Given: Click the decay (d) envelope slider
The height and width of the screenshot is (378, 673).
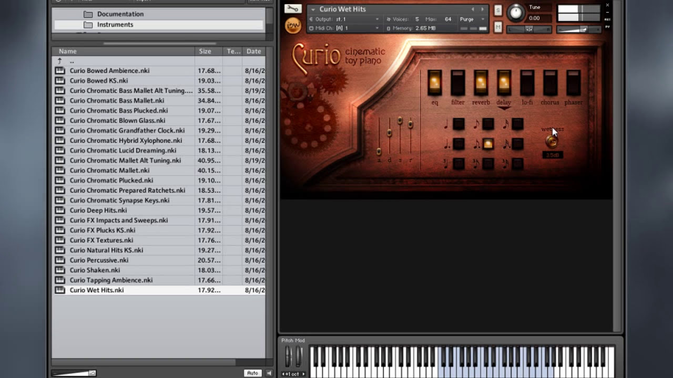Looking at the screenshot, I should pos(389,132).
